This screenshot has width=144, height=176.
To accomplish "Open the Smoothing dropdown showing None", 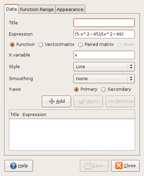I will pyautogui.click(x=104, y=79).
